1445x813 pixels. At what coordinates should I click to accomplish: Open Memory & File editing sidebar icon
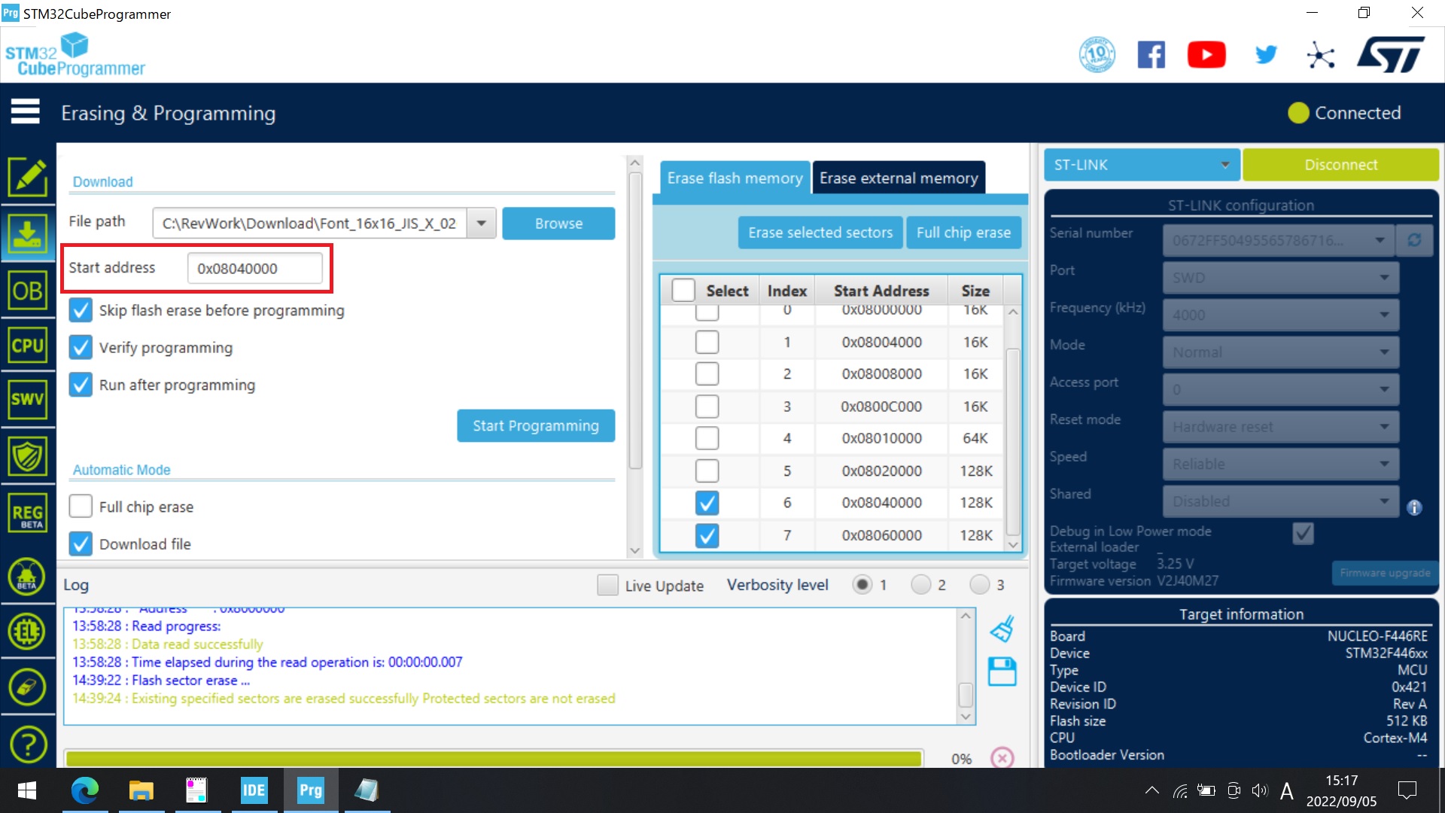click(x=27, y=176)
